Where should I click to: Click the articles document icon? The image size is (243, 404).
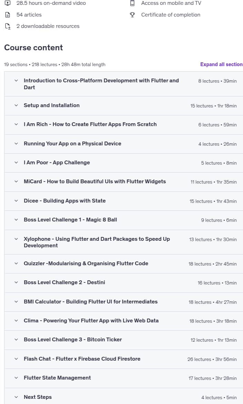(x=8, y=15)
